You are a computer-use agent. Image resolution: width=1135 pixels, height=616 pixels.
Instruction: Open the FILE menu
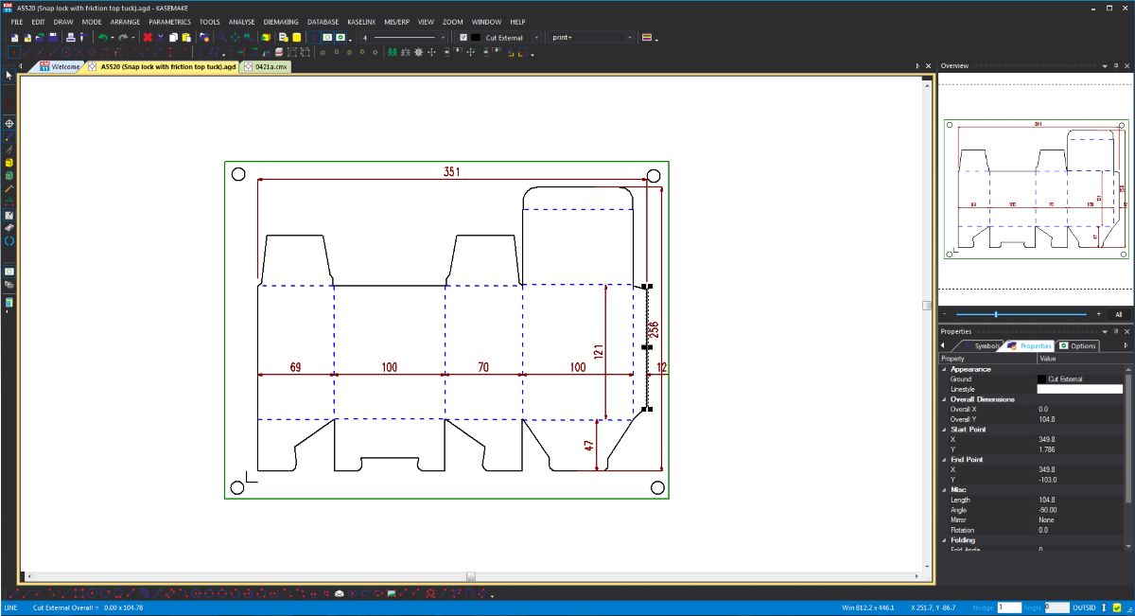click(x=17, y=21)
